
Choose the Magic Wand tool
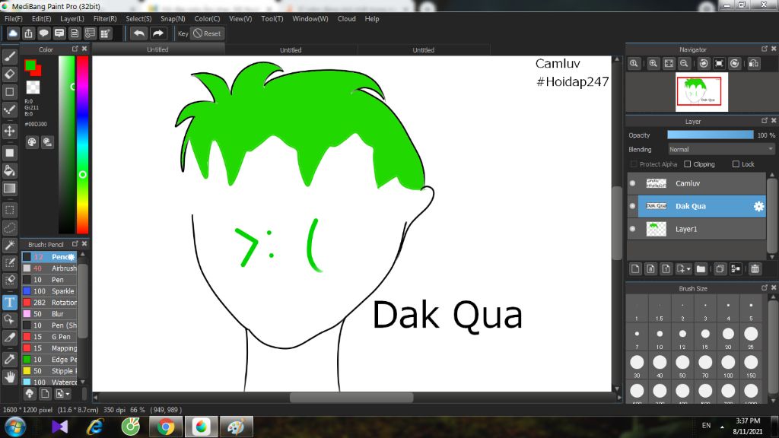tap(9, 245)
